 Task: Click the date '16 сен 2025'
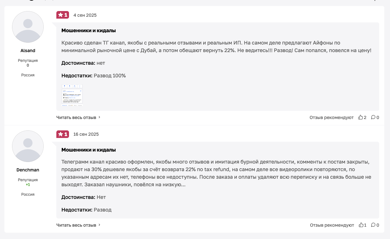coord(86,134)
